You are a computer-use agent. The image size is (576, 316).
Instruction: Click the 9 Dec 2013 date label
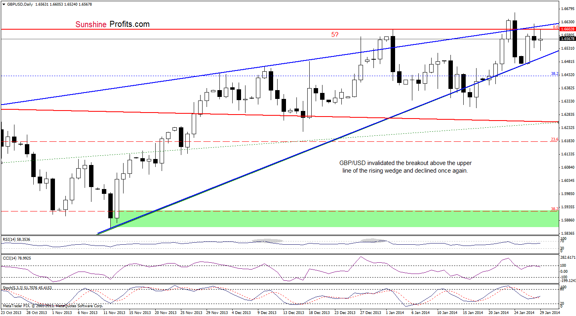pos(266,312)
